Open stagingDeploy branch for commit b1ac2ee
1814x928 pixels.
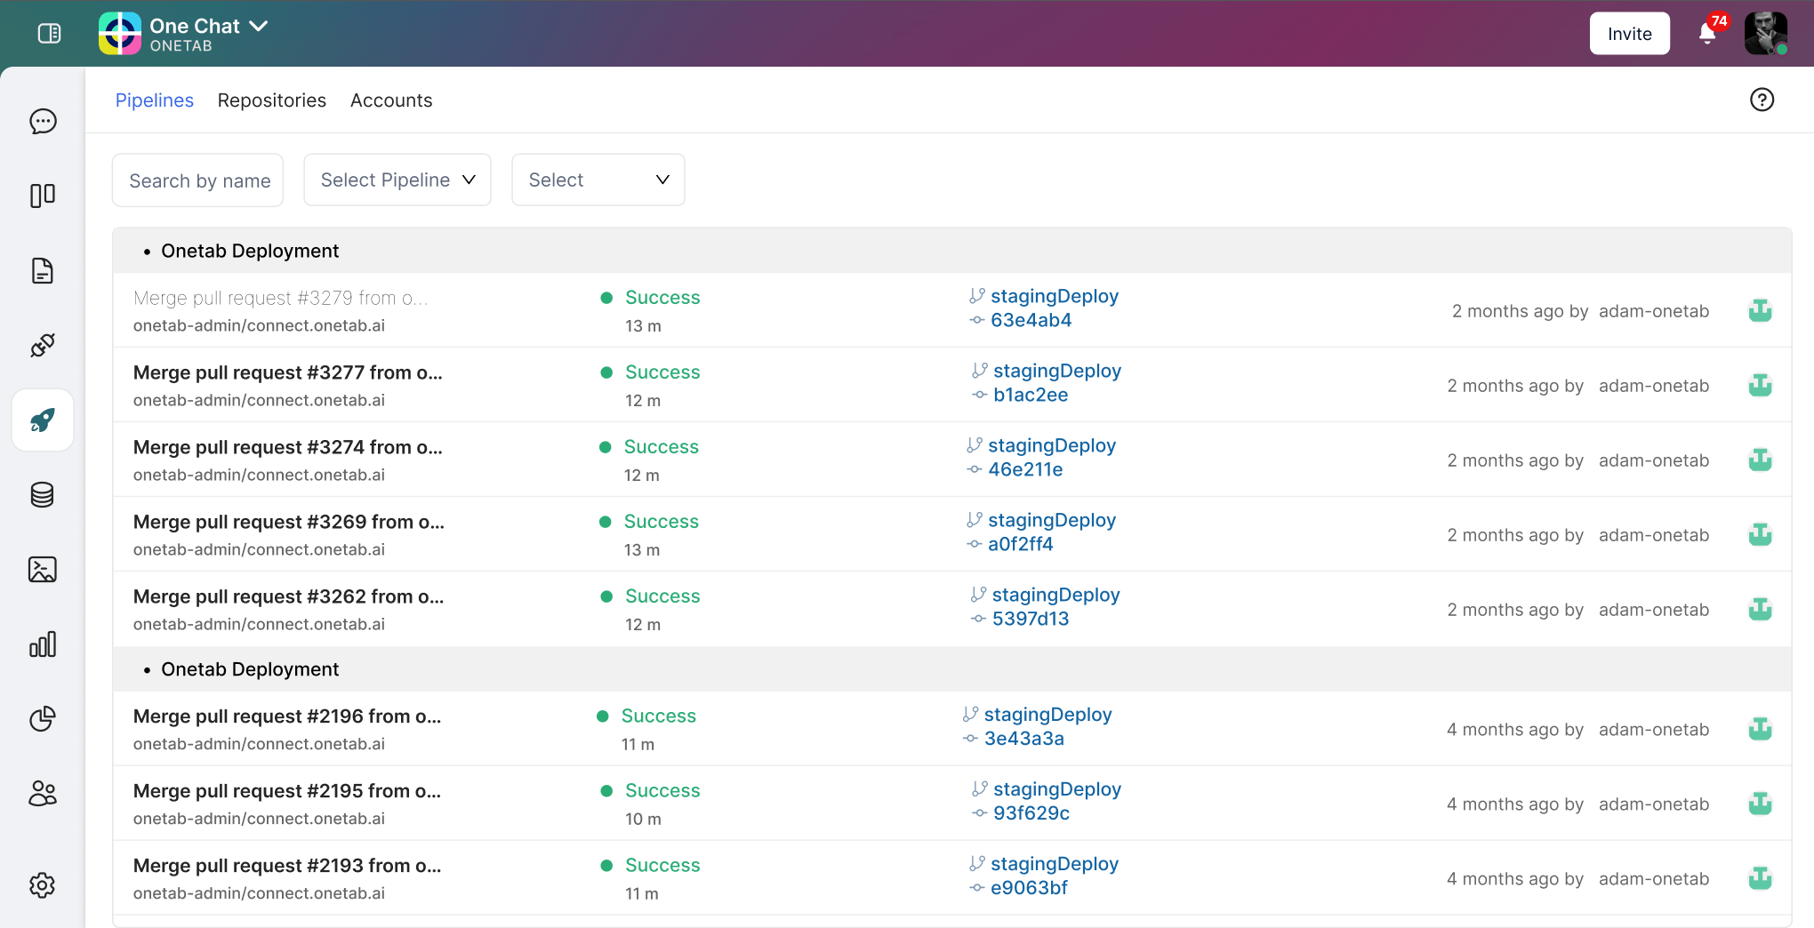1057,371
